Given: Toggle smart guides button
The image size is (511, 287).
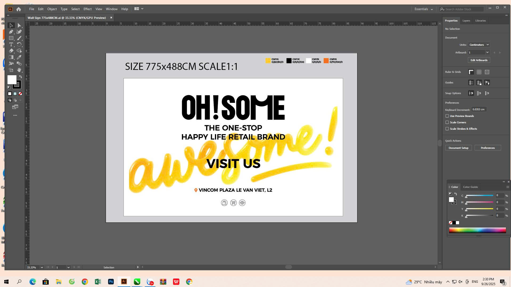Looking at the screenshot, I should [487, 83].
